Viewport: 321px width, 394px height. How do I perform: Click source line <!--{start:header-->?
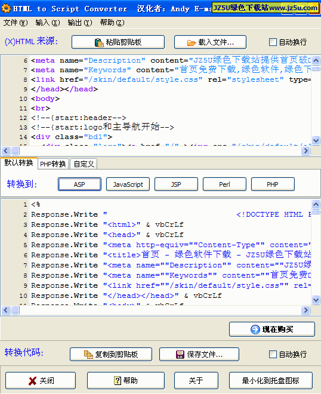tap(79, 118)
